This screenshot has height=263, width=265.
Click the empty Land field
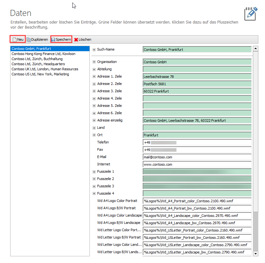(x=197, y=128)
